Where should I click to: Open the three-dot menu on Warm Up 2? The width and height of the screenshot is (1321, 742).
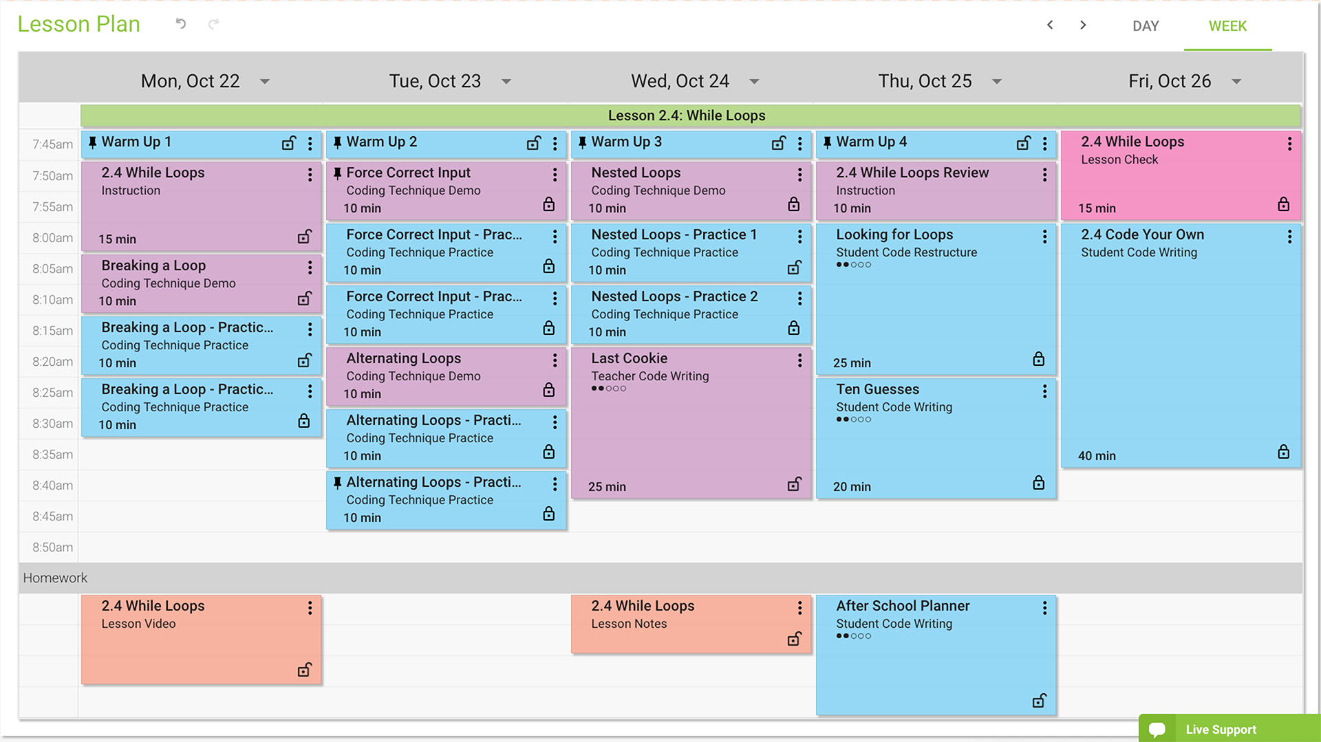(x=555, y=144)
